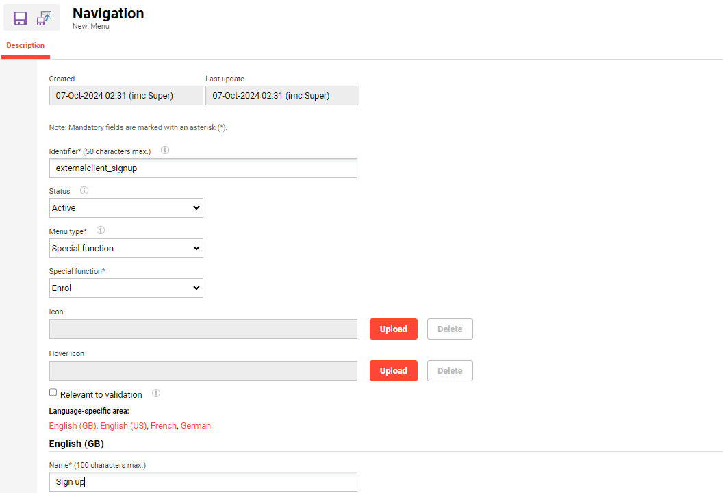Focus the Name field containing Sign up
The image size is (723, 493).
[x=203, y=482]
